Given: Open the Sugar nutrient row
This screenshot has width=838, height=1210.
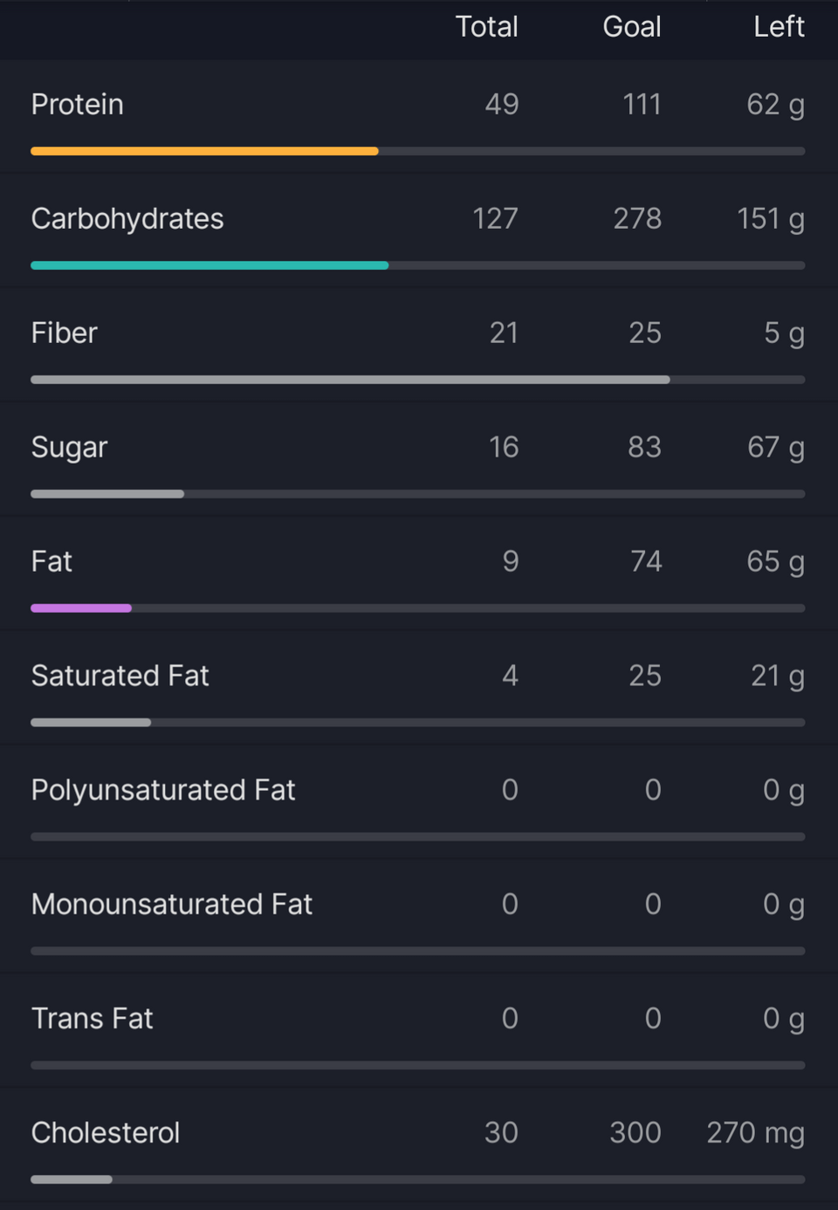Looking at the screenshot, I should [x=419, y=459].
